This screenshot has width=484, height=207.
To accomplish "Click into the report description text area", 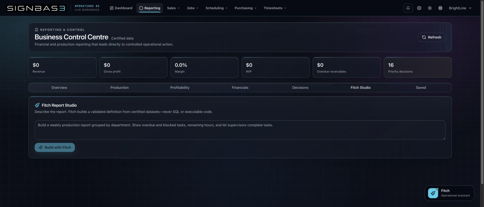I will 240,130.
